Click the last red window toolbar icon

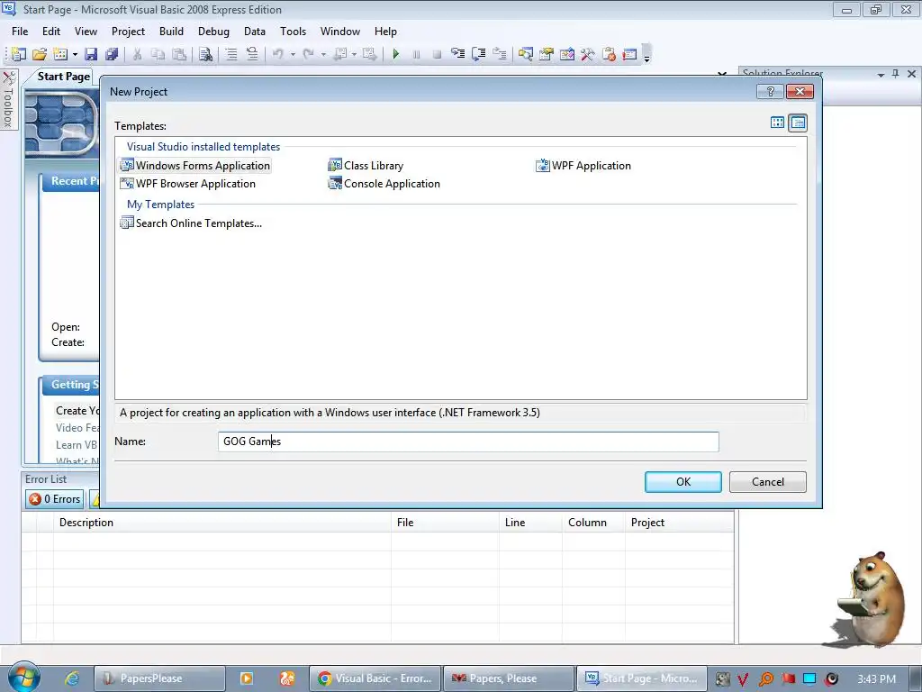tap(629, 54)
